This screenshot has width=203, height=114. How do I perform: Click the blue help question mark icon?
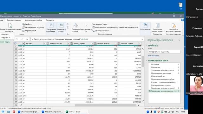coord(182,20)
